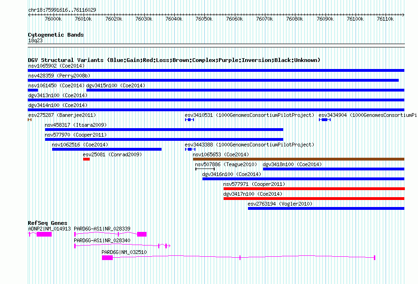
Task: Open the dgv3416n100 (Coe2014) label
Action: pos(232,174)
